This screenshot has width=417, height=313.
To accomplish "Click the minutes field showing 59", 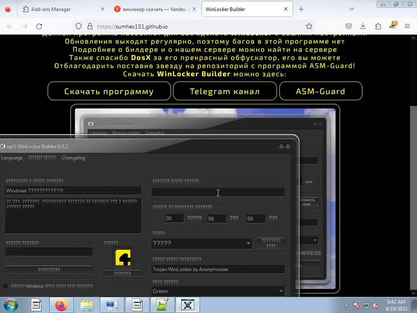I will 217,218.
